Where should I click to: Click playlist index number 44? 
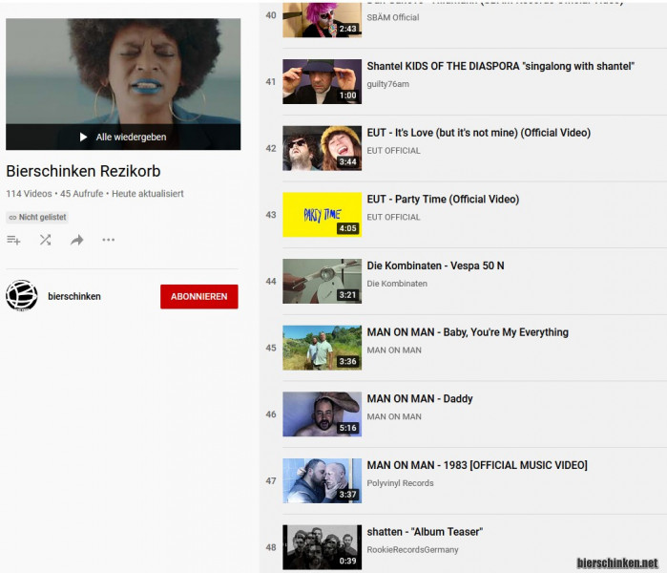[x=271, y=282]
